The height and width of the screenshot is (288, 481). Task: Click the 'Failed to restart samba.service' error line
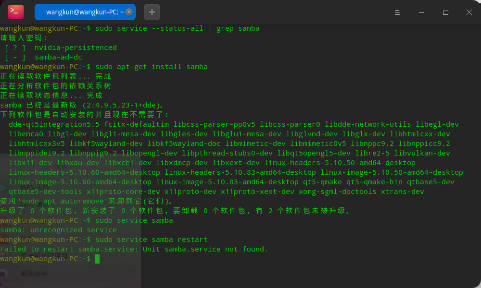coord(135,249)
